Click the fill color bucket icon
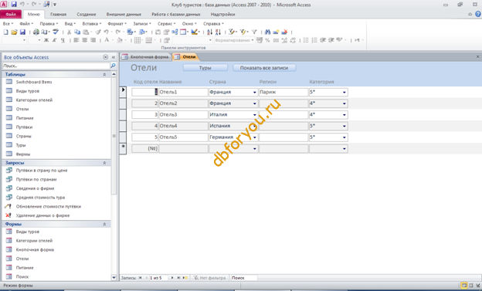Screen dimensions: 482x291 pos(120,40)
